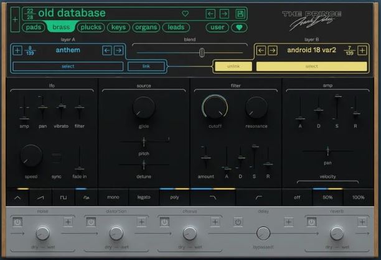Expand layer B options with plus button

pyautogui.click(x=362, y=51)
